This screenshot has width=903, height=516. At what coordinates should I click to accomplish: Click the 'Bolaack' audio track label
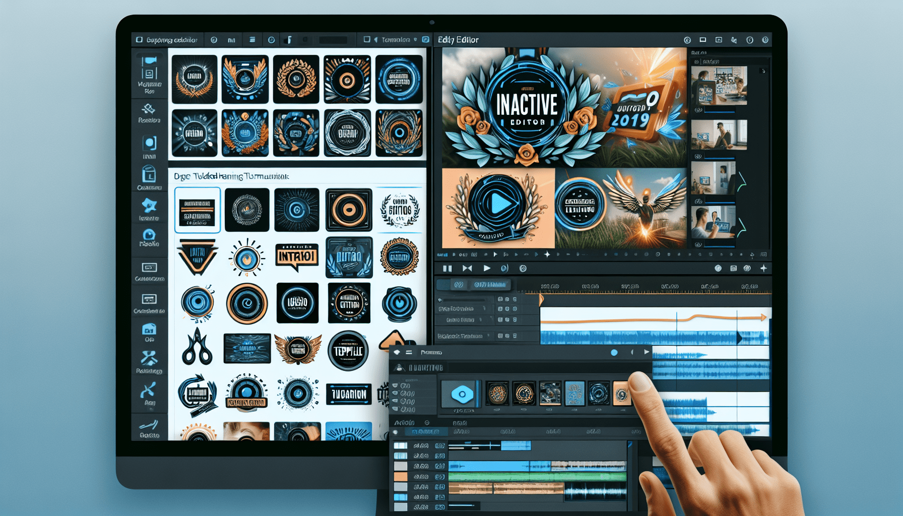click(x=460, y=336)
